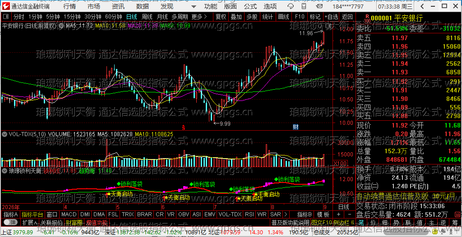Screen dimensions: 462x237
Task: Select the 5分钟 period
Action: coord(53,17)
